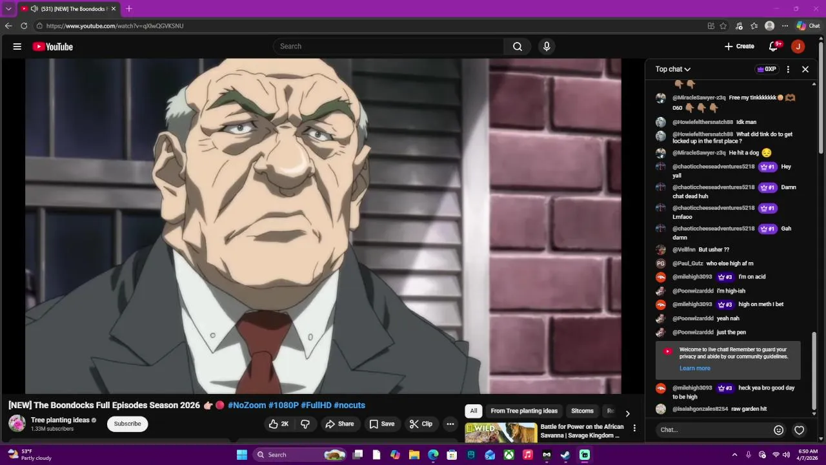Screen dimensions: 826x465
Task: Click @isaiahgonzales8254 'raw garden hit' message
Action: [x=720, y=409]
